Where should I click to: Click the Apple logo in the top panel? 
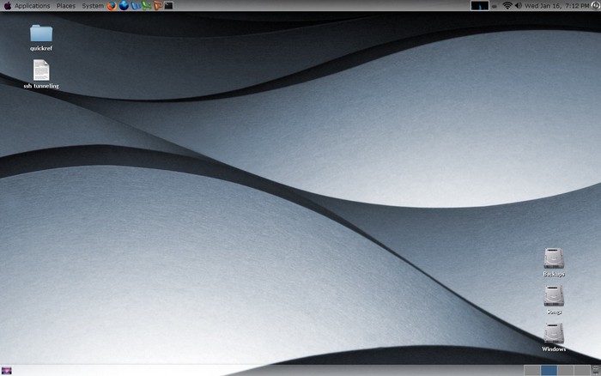point(7,6)
